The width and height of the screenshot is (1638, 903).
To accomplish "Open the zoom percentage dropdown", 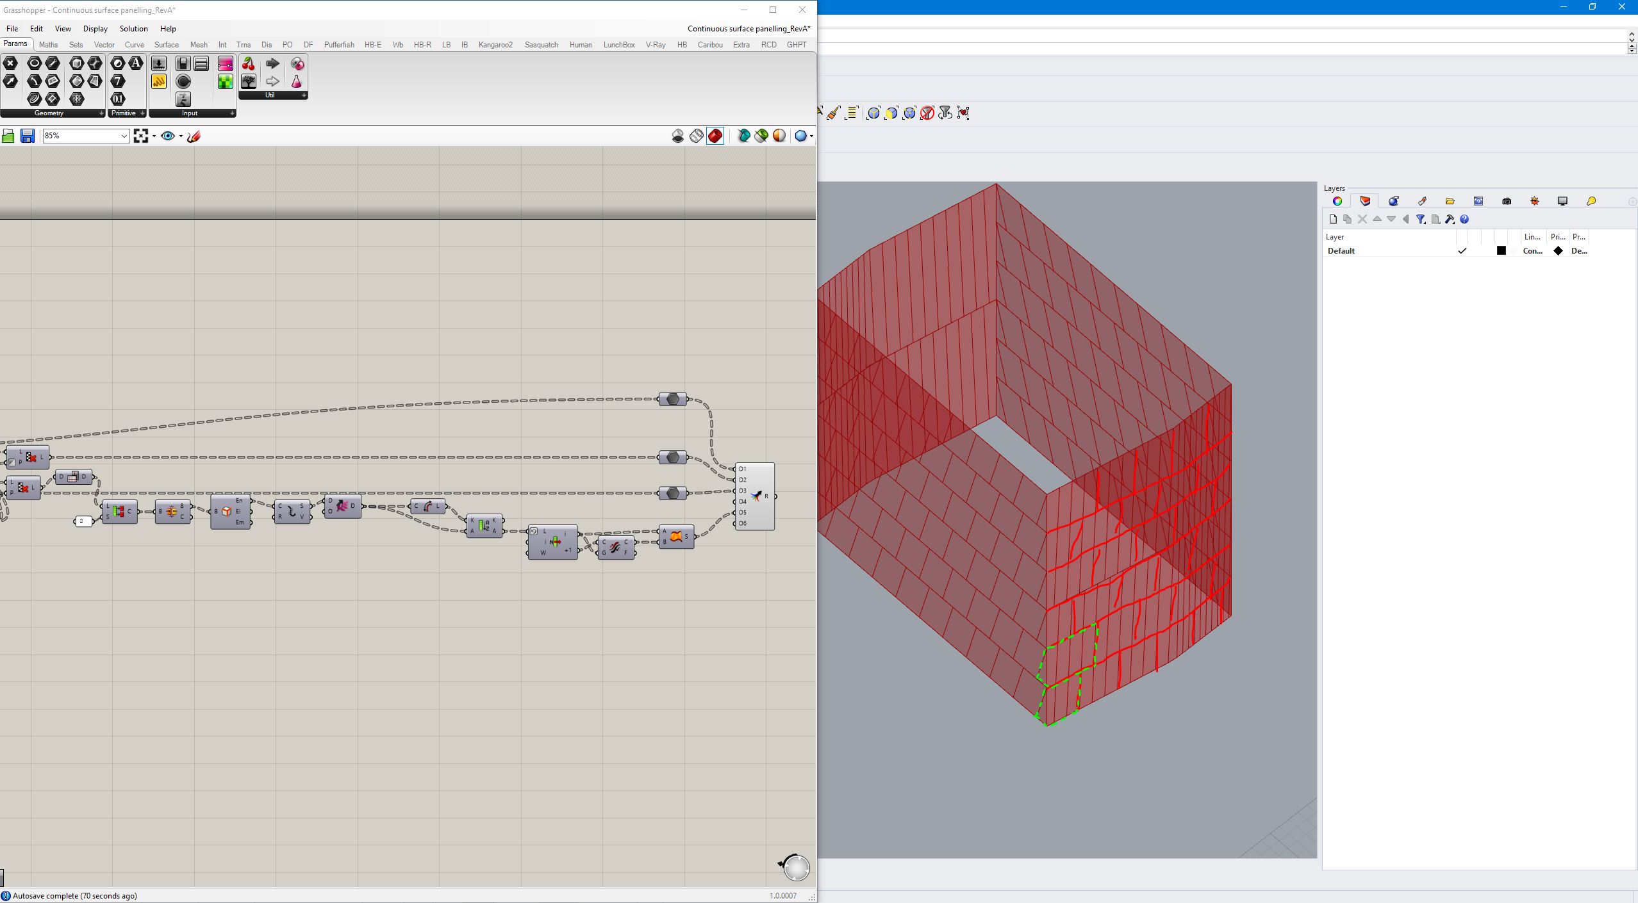I will point(123,136).
